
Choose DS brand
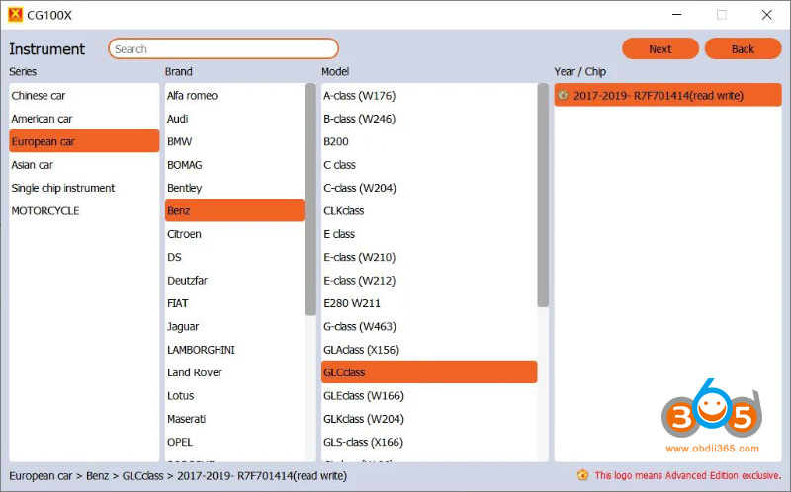coord(234,257)
